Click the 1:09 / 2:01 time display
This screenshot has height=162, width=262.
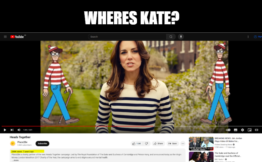[x=28, y=130]
